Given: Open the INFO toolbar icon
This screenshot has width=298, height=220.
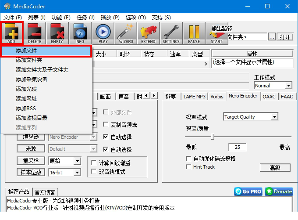Looking at the screenshot, I should point(80,33).
